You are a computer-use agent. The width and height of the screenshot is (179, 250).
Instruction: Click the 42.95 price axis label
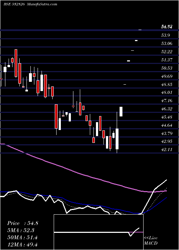coord(167,141)
